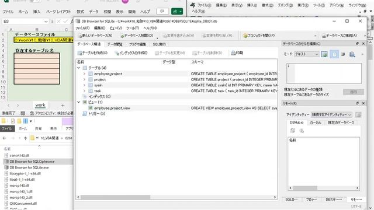Open DB Browser ファイル(F) menu
This screenshot has height=210, width=374.
click(82, 28)
